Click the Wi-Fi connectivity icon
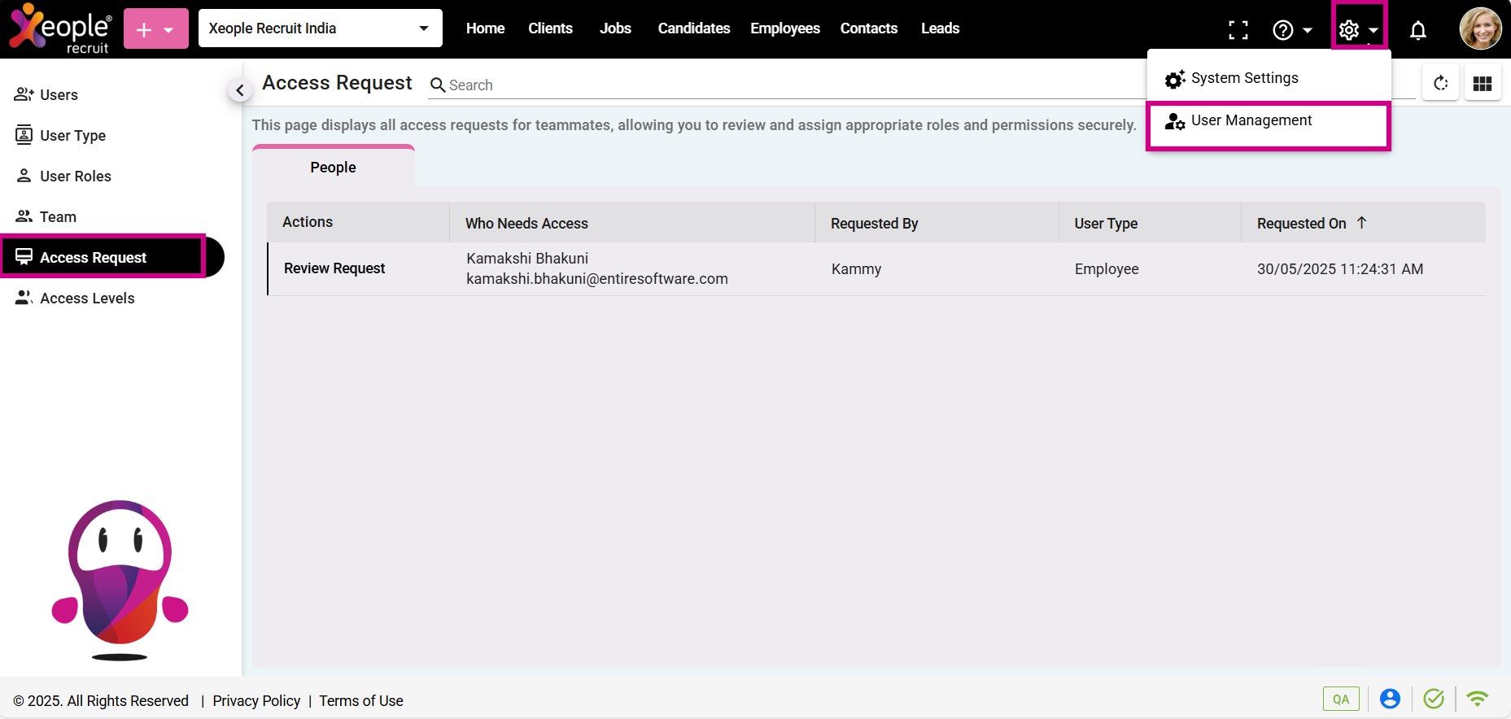The width and height of the screenshot is (1511, 719). click(1477, 699)
